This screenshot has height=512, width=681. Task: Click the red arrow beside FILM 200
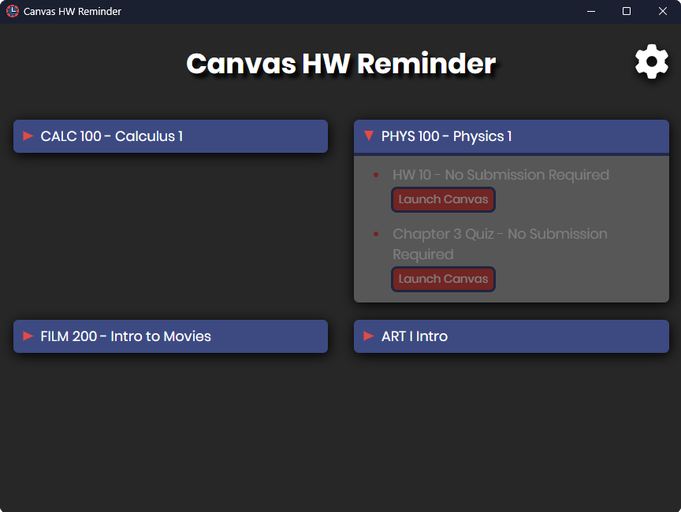click(28, 336)
